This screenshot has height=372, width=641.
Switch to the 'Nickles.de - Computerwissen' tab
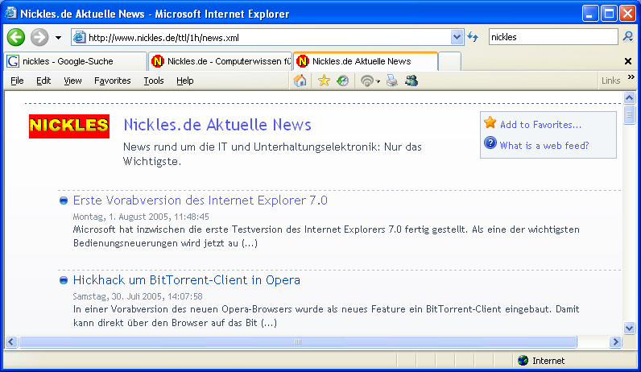220,61
